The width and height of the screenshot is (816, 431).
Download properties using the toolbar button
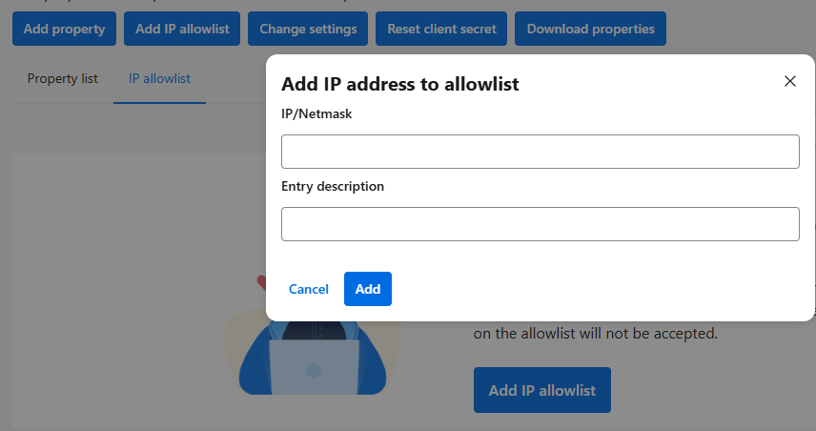(590, 29)
